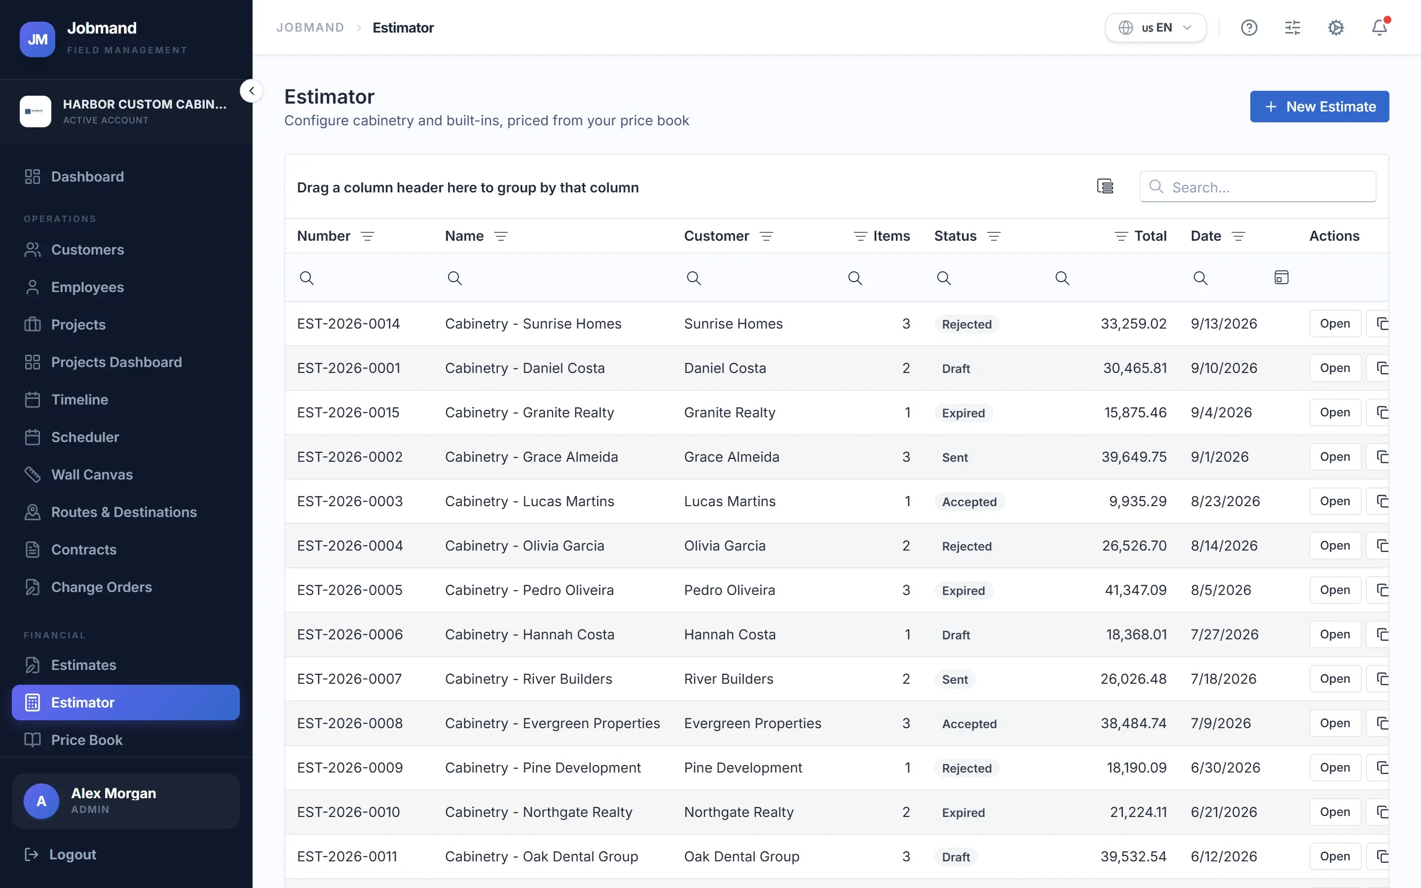1421x888 pixels.
Task: Click the New Estimate button
Action: pos(1319,107)
